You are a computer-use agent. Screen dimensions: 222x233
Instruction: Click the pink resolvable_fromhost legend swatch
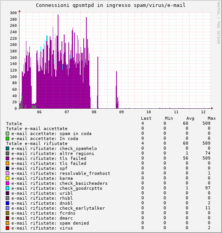[x=7, y=173]
